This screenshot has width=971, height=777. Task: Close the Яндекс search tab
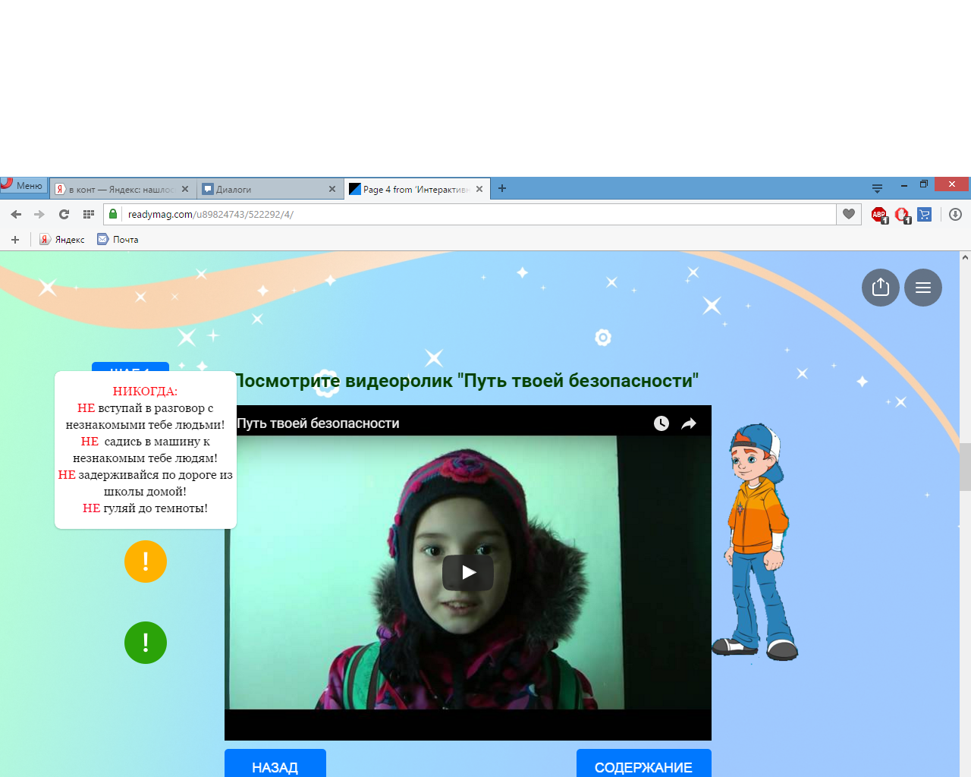tap(185, 189)
